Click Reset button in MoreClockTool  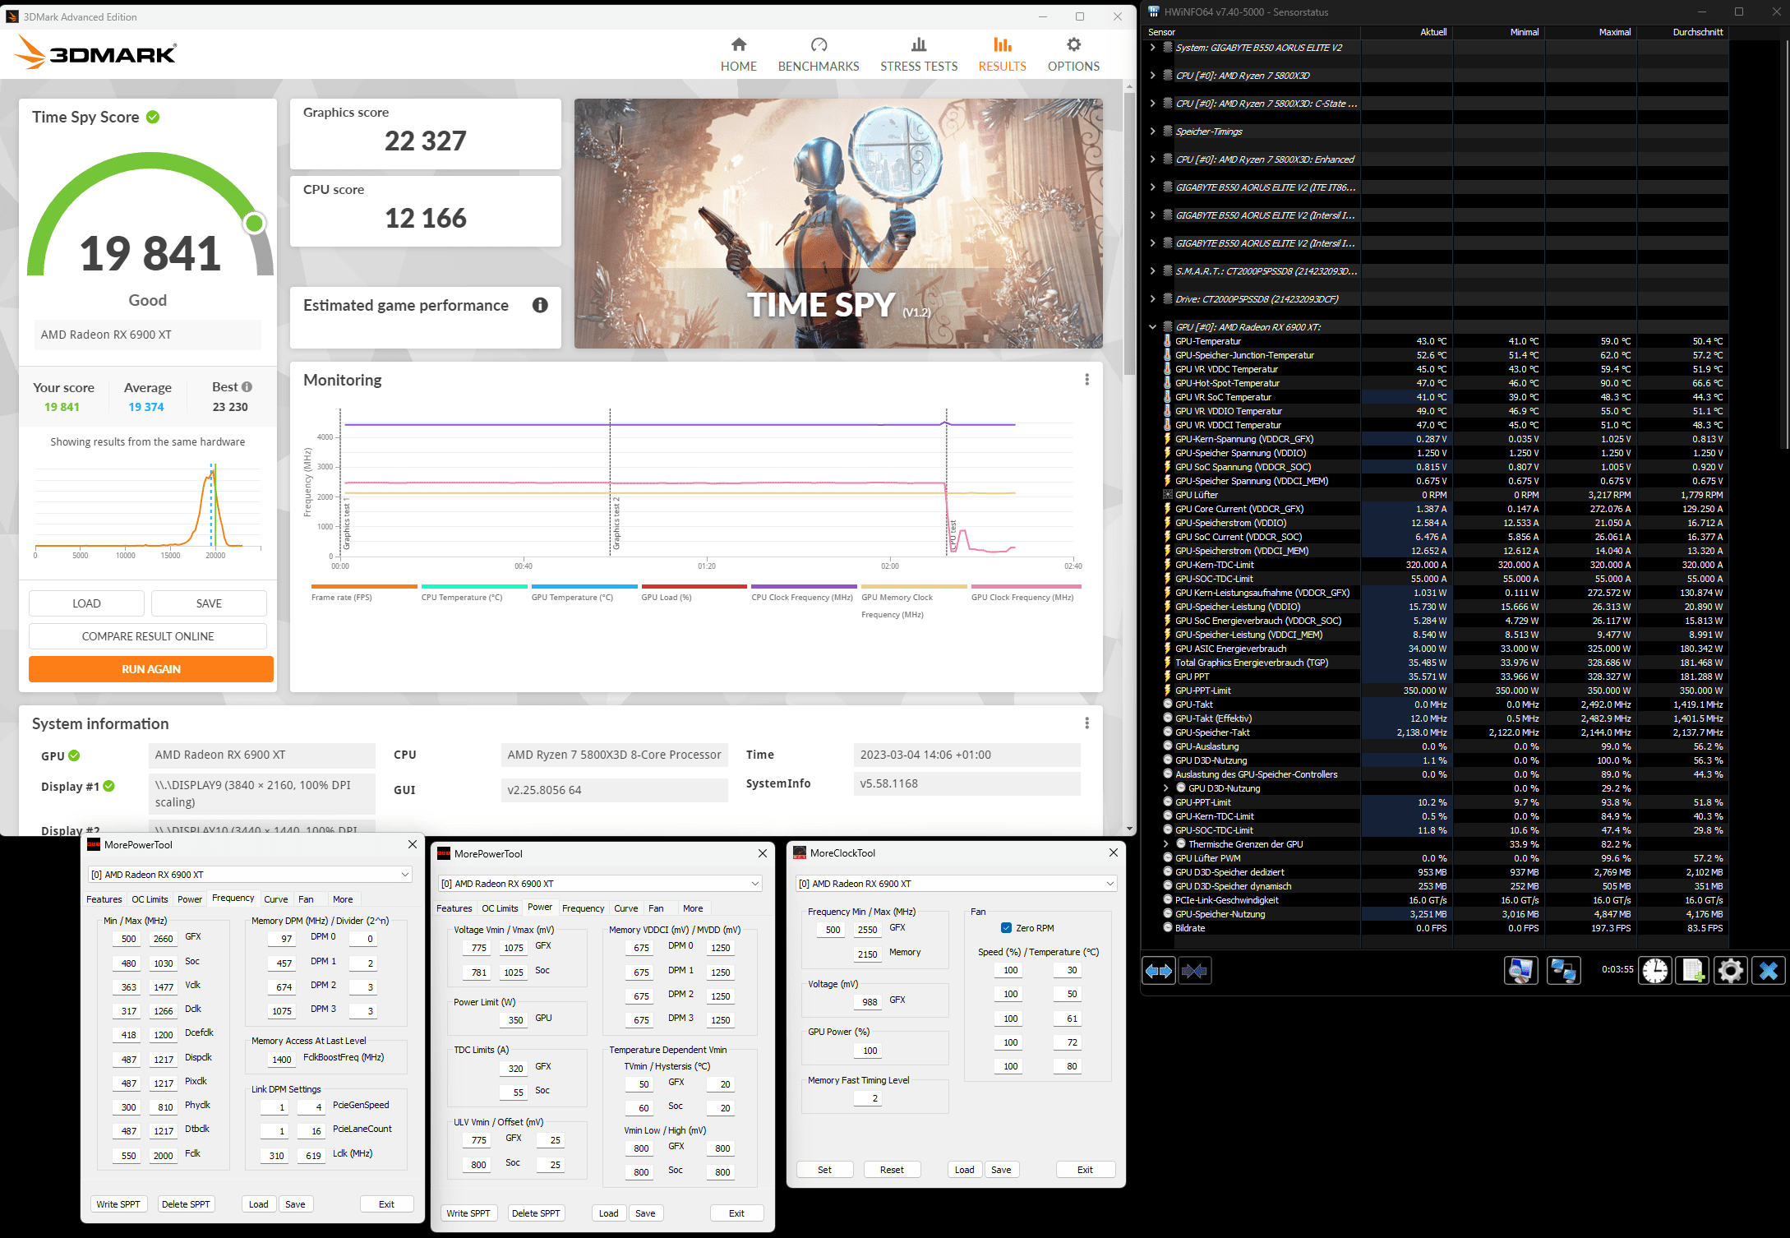coord(892,1170)
